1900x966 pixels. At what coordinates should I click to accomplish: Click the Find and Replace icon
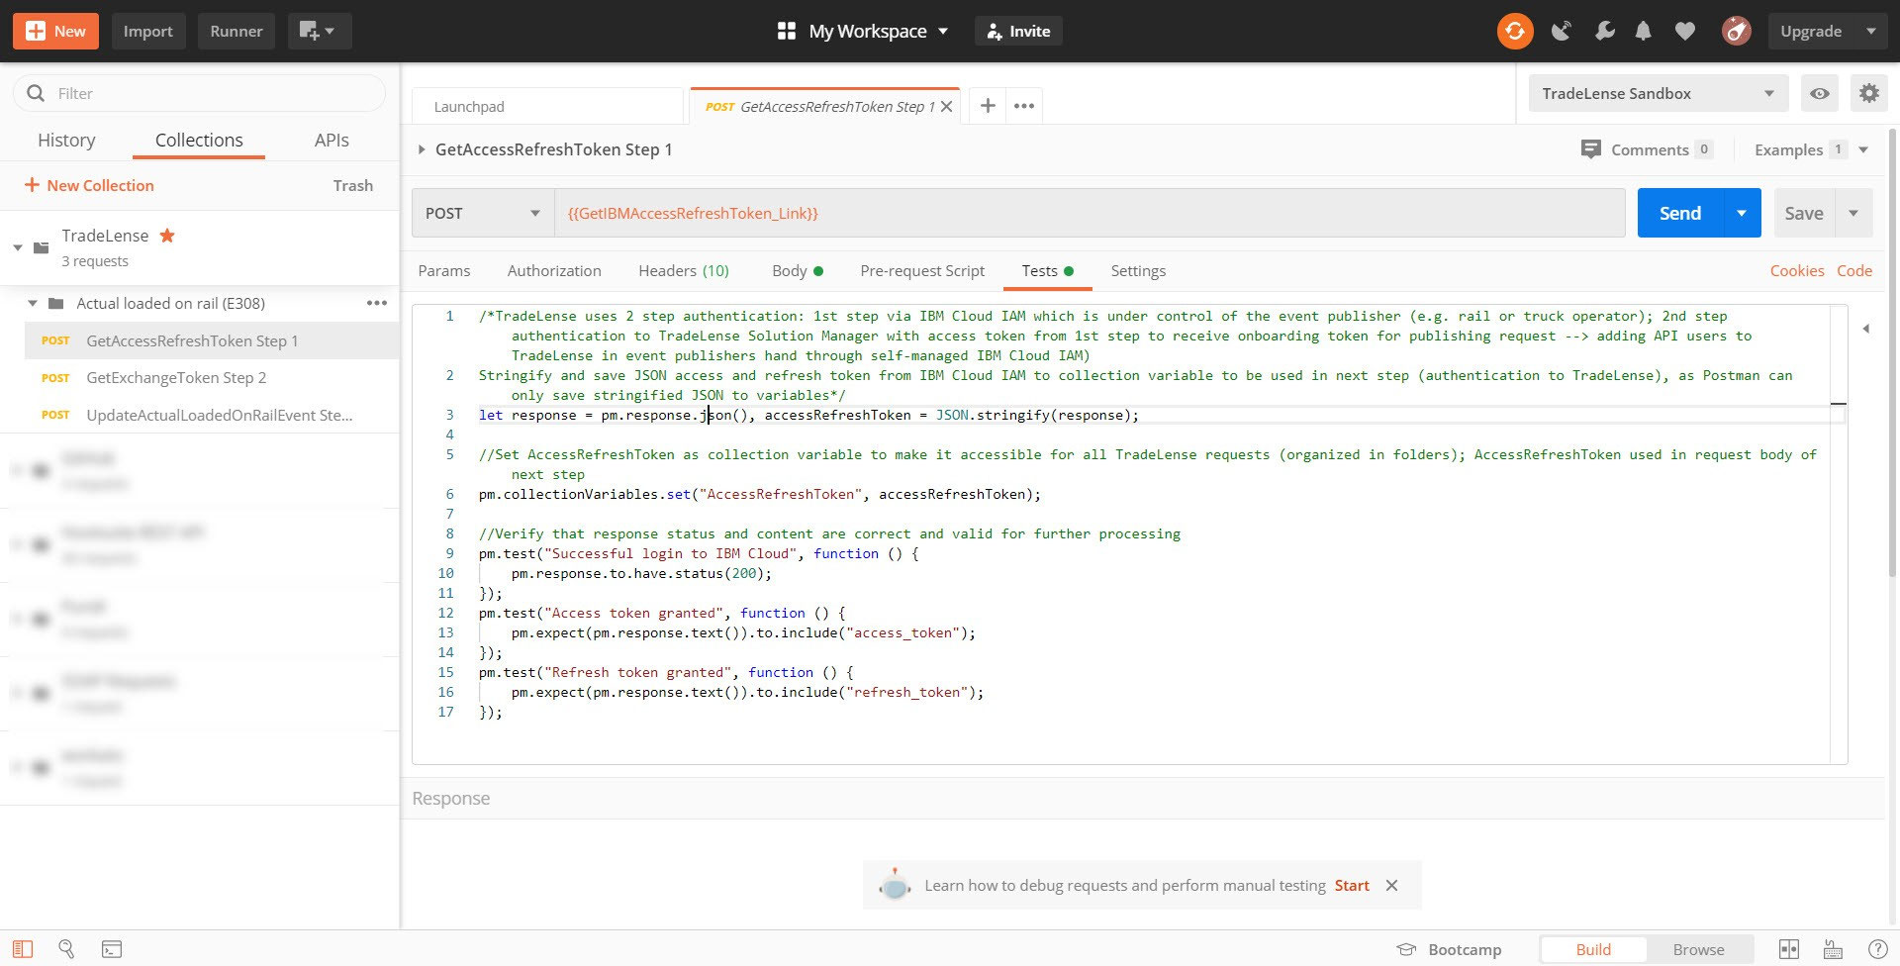pyautogui.click(x=66, y=949)
